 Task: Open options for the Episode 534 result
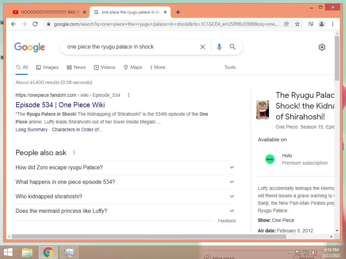(129, 95)
